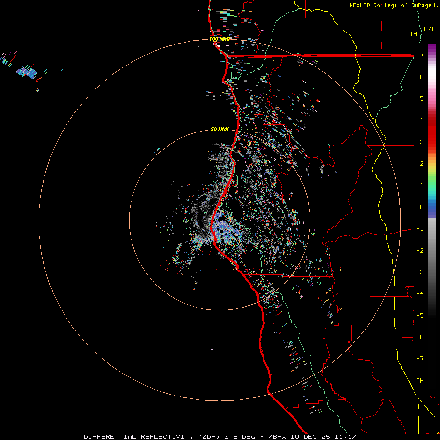
Task: Click the 2 value on color scale
Action: coord(422,164)
